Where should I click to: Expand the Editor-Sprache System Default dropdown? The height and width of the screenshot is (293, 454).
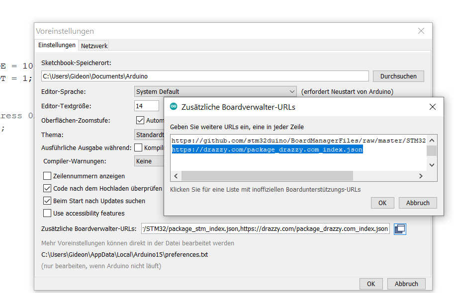coord(216,91)
